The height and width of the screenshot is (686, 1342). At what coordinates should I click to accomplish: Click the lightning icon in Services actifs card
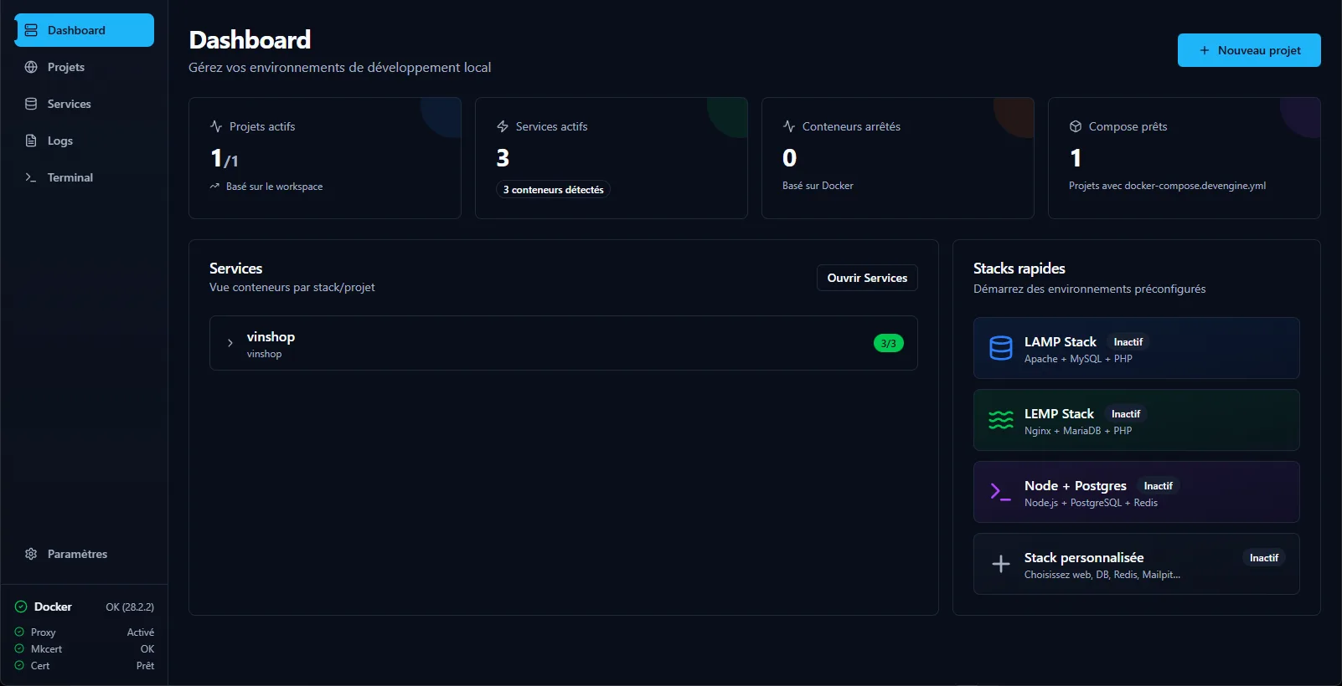(x=503, y=126)
